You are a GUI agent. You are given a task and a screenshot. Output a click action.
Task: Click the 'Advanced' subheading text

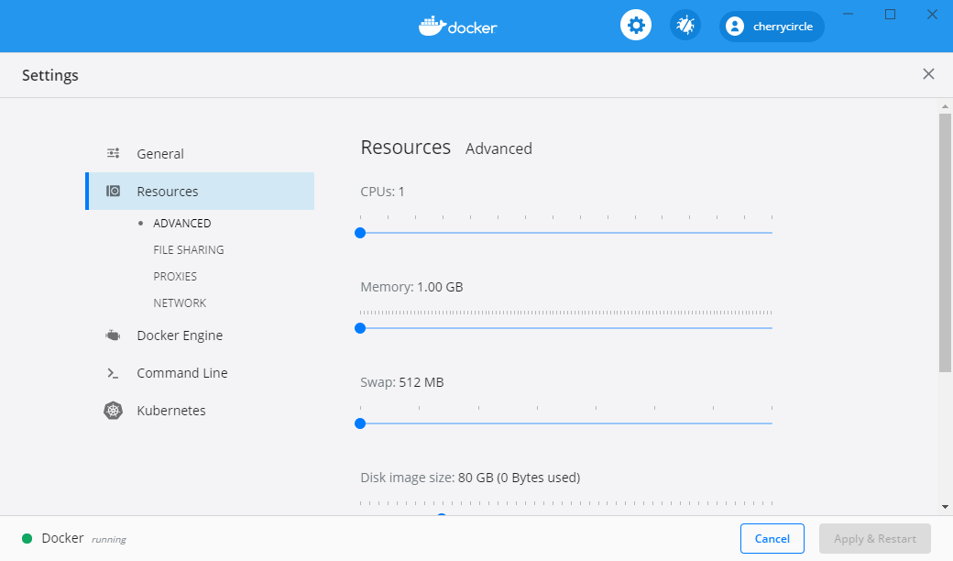coord(498,148)
